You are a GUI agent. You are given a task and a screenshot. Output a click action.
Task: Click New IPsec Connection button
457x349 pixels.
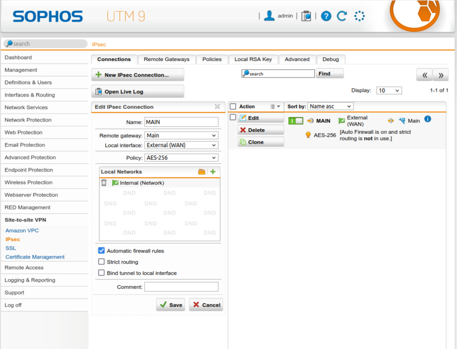[137, 75]
